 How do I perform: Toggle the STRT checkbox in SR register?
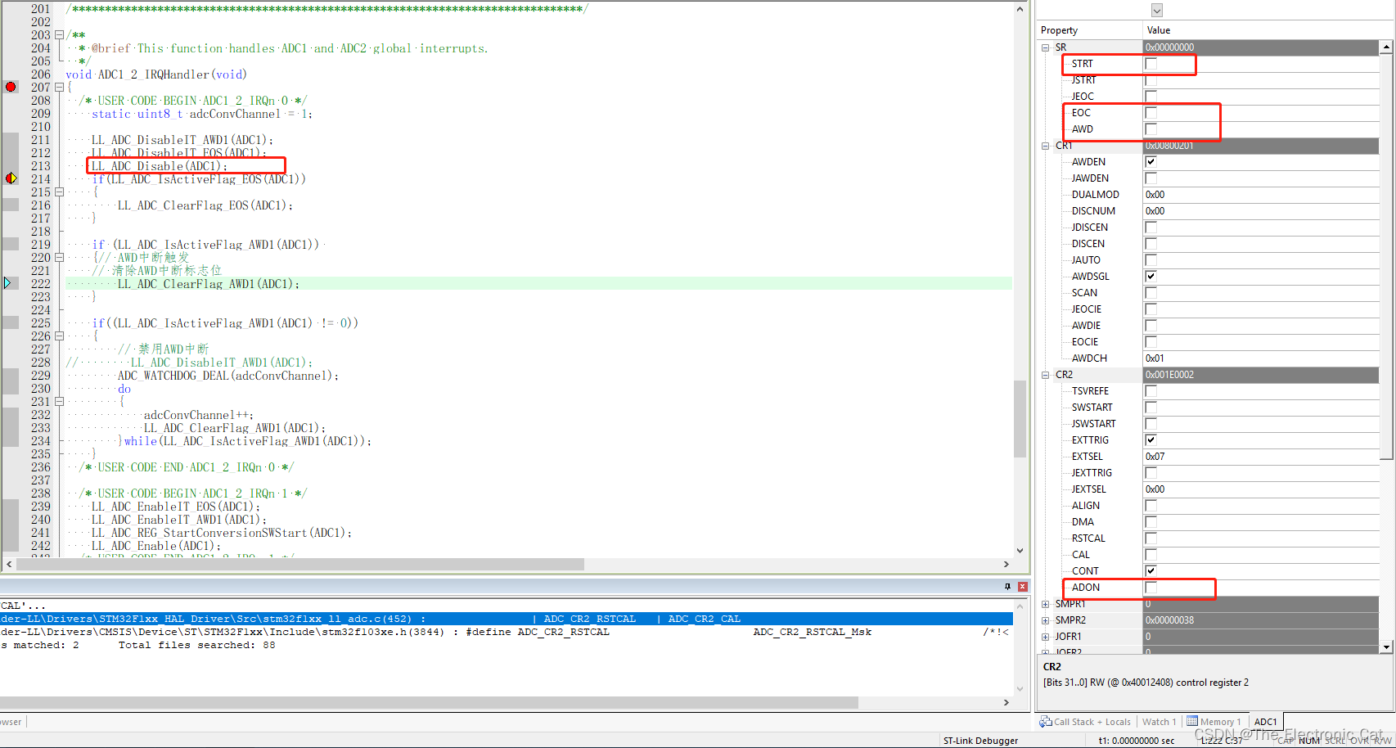tap(1151, 64)
